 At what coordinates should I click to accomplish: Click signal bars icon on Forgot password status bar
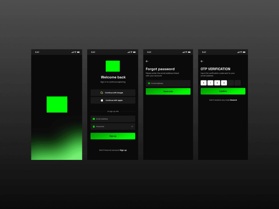pos(183,52)
